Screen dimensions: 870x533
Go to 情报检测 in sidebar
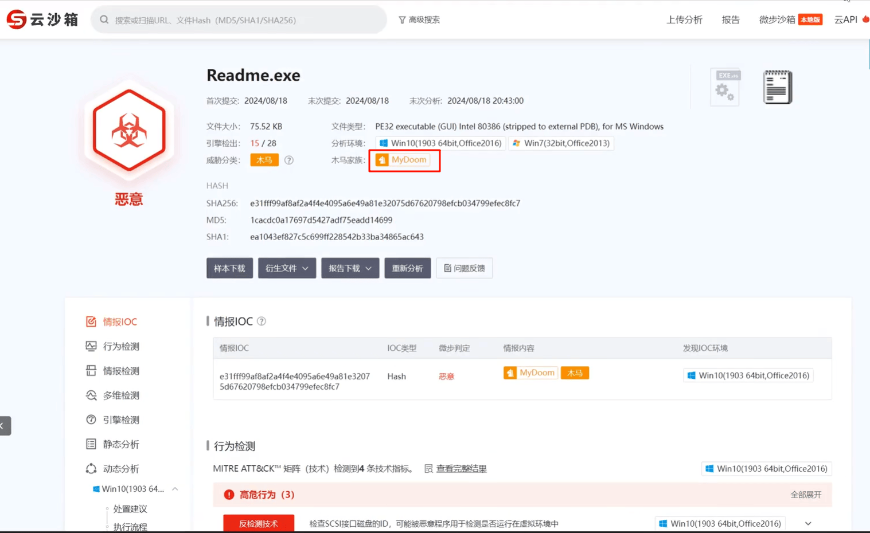point(112,371)
